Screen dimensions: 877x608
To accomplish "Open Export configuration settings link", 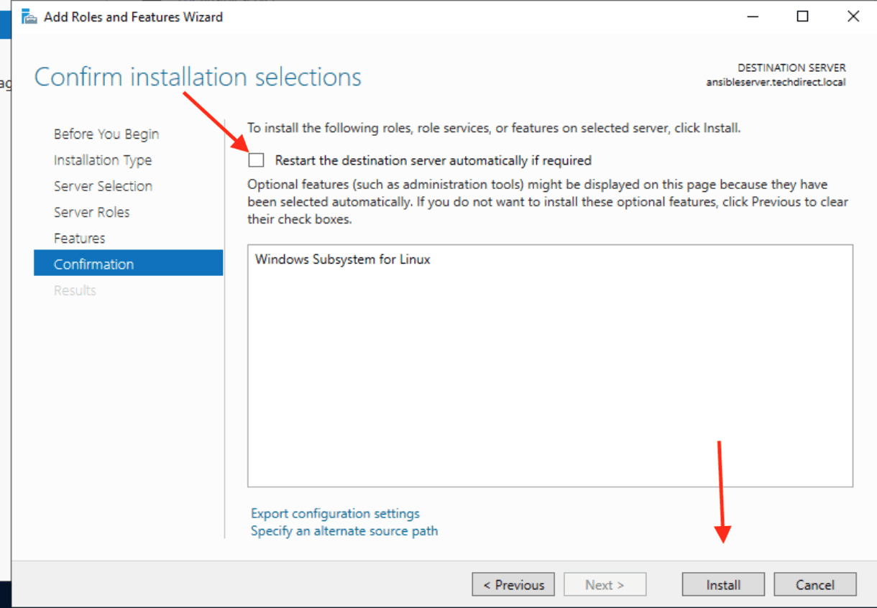I will pos(335,513).
